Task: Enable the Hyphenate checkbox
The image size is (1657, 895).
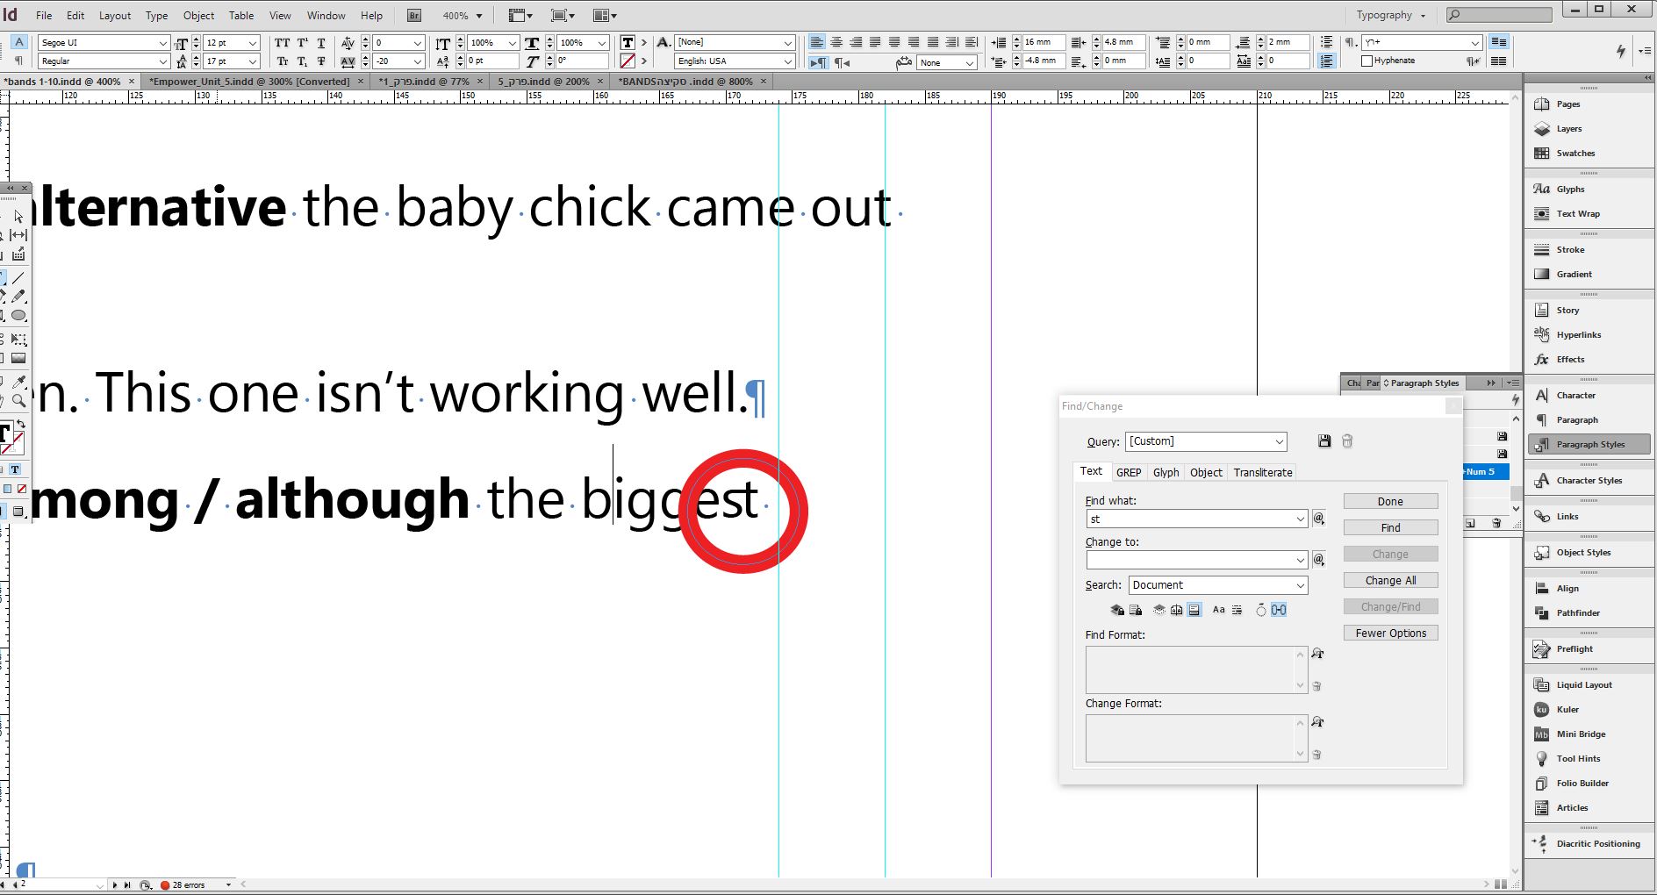Action: coord(1366,61)
